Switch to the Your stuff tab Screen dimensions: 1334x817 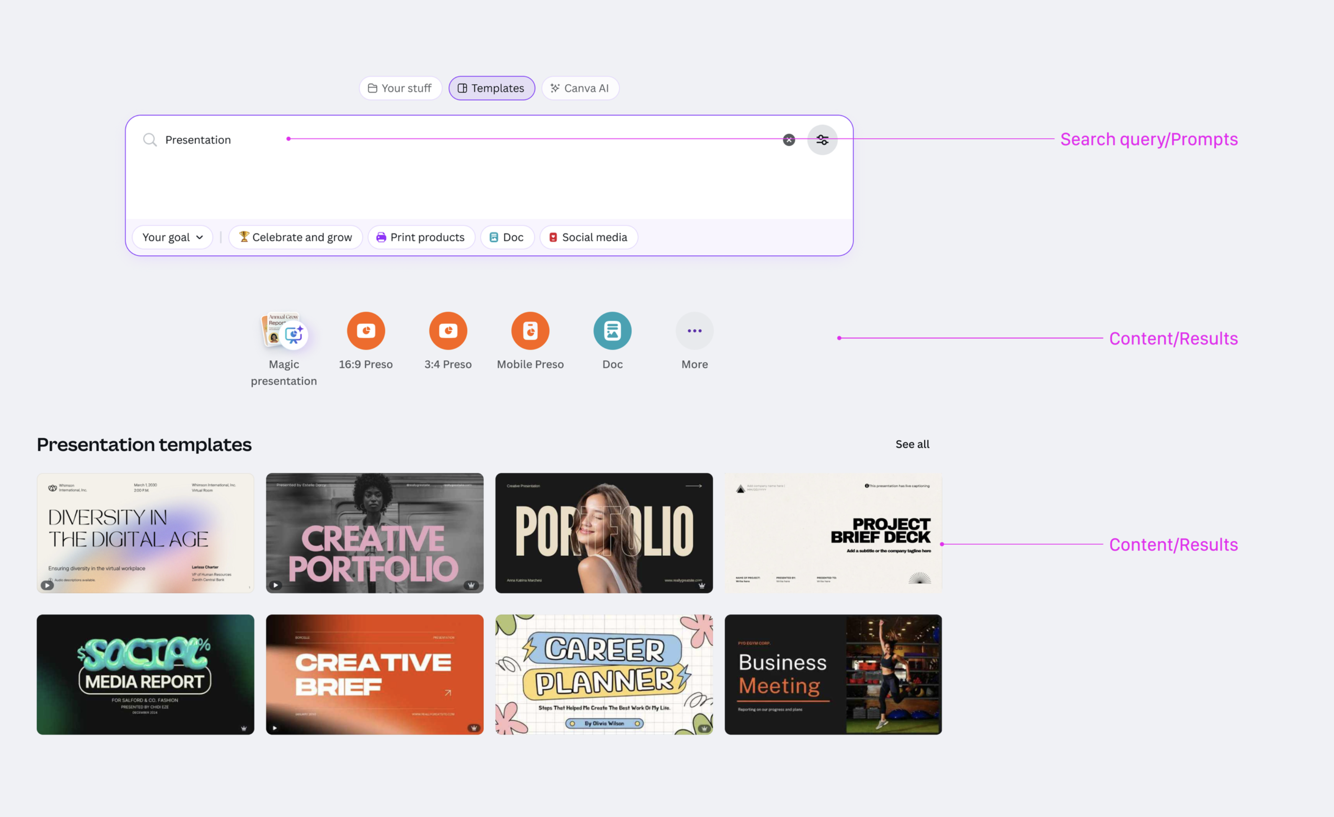click(400, 88)
